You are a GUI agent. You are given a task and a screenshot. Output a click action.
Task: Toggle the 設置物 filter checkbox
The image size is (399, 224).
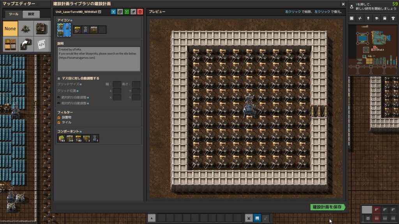tap(59, 117)
